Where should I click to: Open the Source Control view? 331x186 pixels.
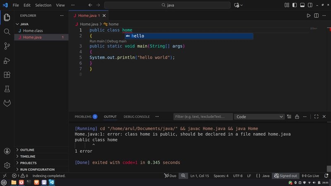coord(7,46)
